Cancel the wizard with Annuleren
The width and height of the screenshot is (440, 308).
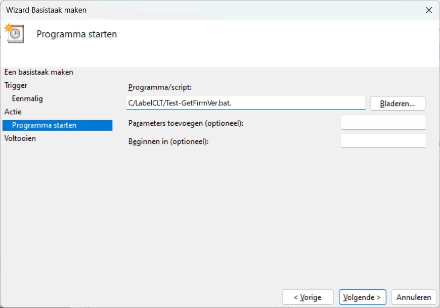point(414,297)
